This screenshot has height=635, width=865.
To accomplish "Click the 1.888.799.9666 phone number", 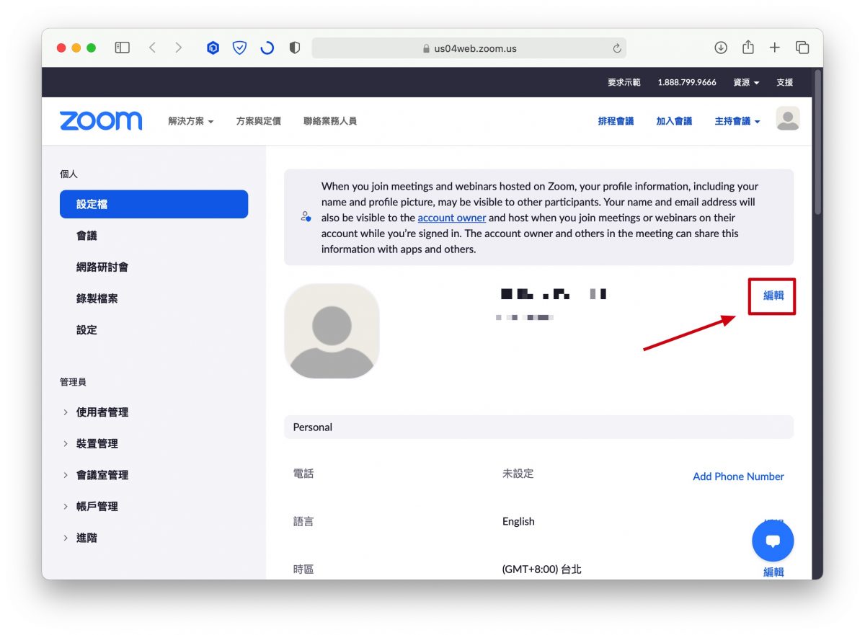I will (x=687, y=82).
